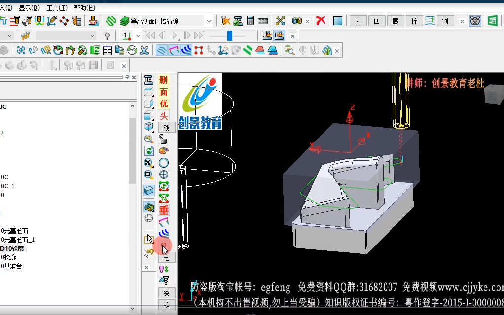Screen dimensions: 504x315
Task: Jump to simulation start (rewind button)
Action: point(150,35)
